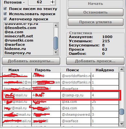Screen dimensions: 126x129
Task: Select minecraft.net in the search list
Action: tap(19, 36)
